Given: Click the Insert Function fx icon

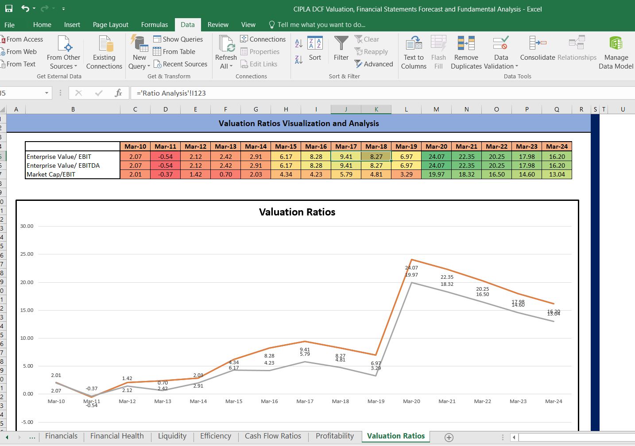Looking at the screenshot, I should [118, 93].
